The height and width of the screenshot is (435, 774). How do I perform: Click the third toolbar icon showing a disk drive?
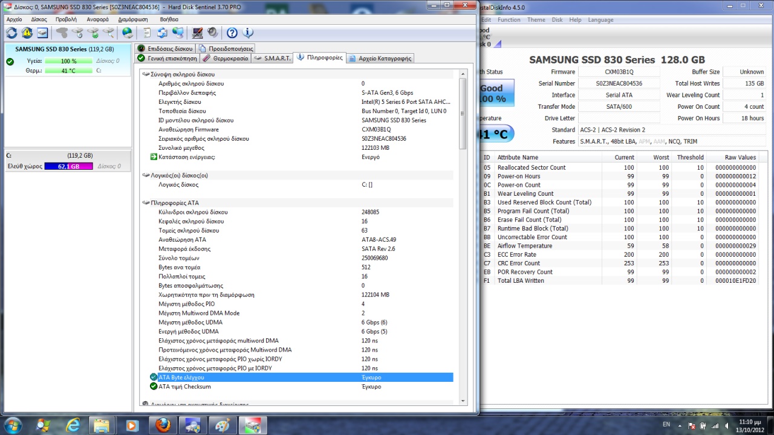click(x=42, y=33)
